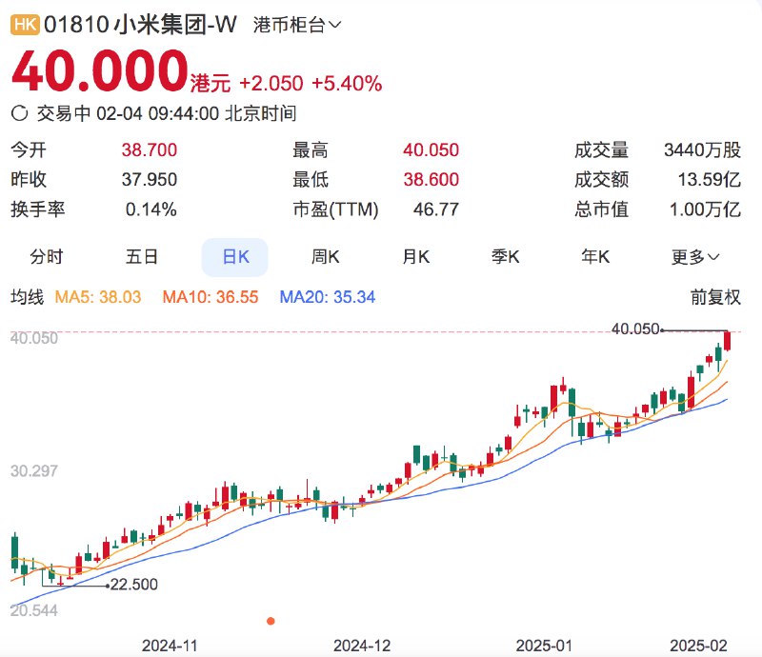This screenshot has width=762, height=657.
Task: Click the 最高 value 40.050
Action: 431,150
